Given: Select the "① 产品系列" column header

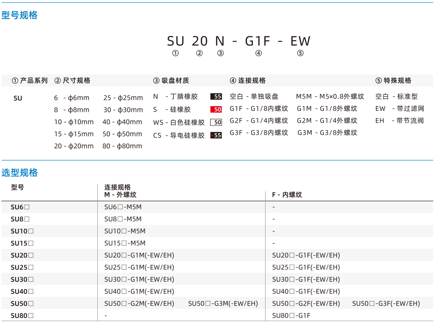Looking at the screenshot, I should [30, 81].
